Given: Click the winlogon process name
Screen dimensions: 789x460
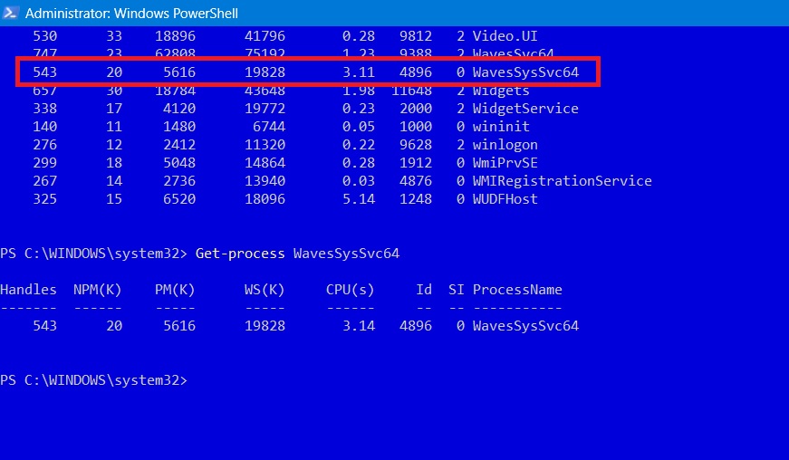Looking at the screenshot, I should click(505, 145).
